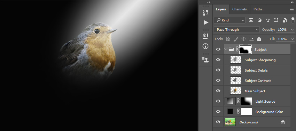The width and height of the screenshot is (296, 131).
Task: Click the Fill 100% value field
Action: coord(283,39)
